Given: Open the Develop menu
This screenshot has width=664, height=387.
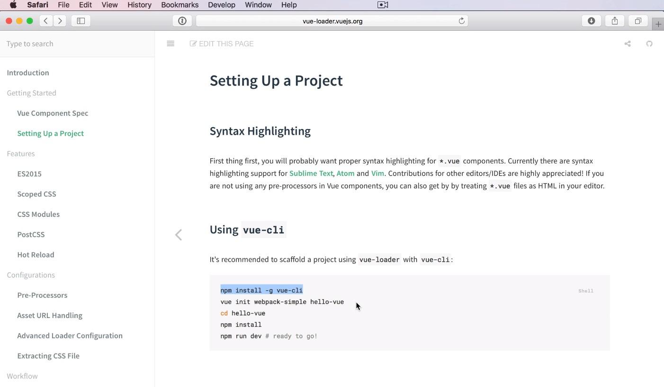Looking at the screenshot, I should [x=221, y=5].
